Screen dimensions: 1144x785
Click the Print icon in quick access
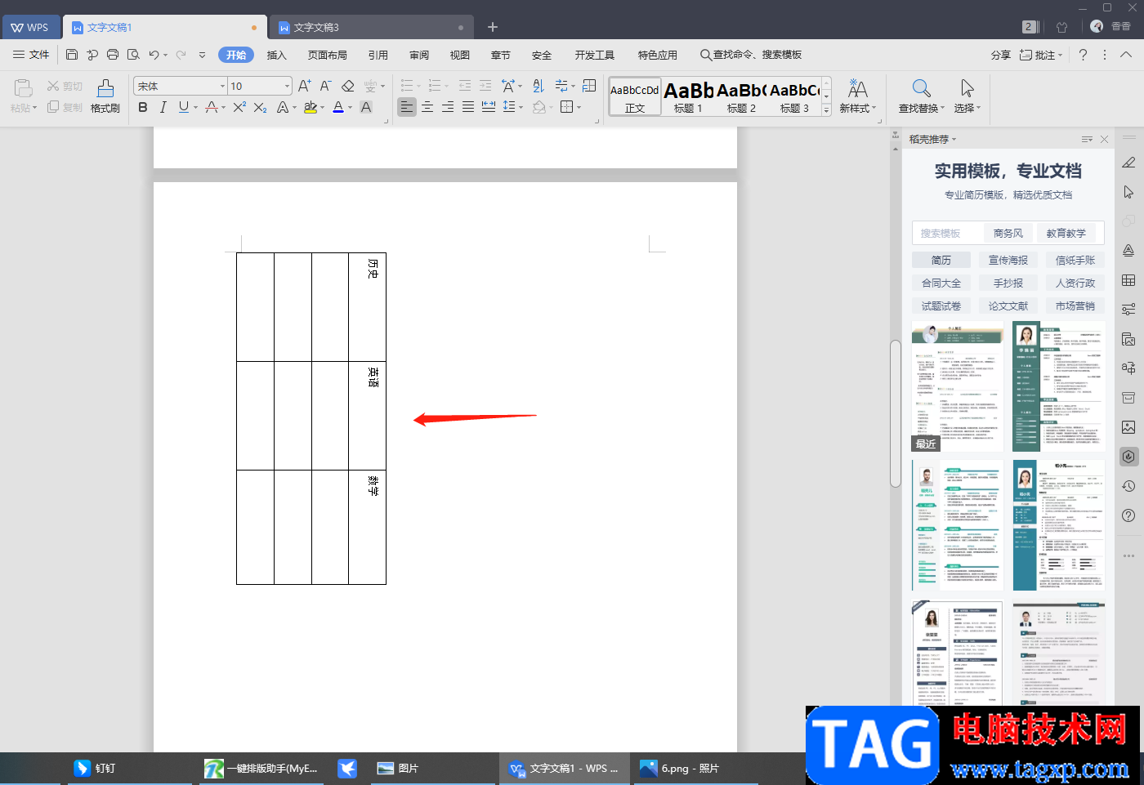click(x=113, y=55)
